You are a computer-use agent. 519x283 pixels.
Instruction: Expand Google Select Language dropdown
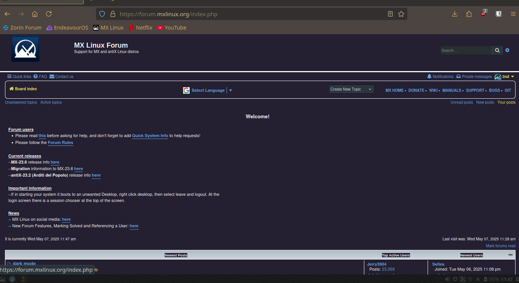pos(208,90)
